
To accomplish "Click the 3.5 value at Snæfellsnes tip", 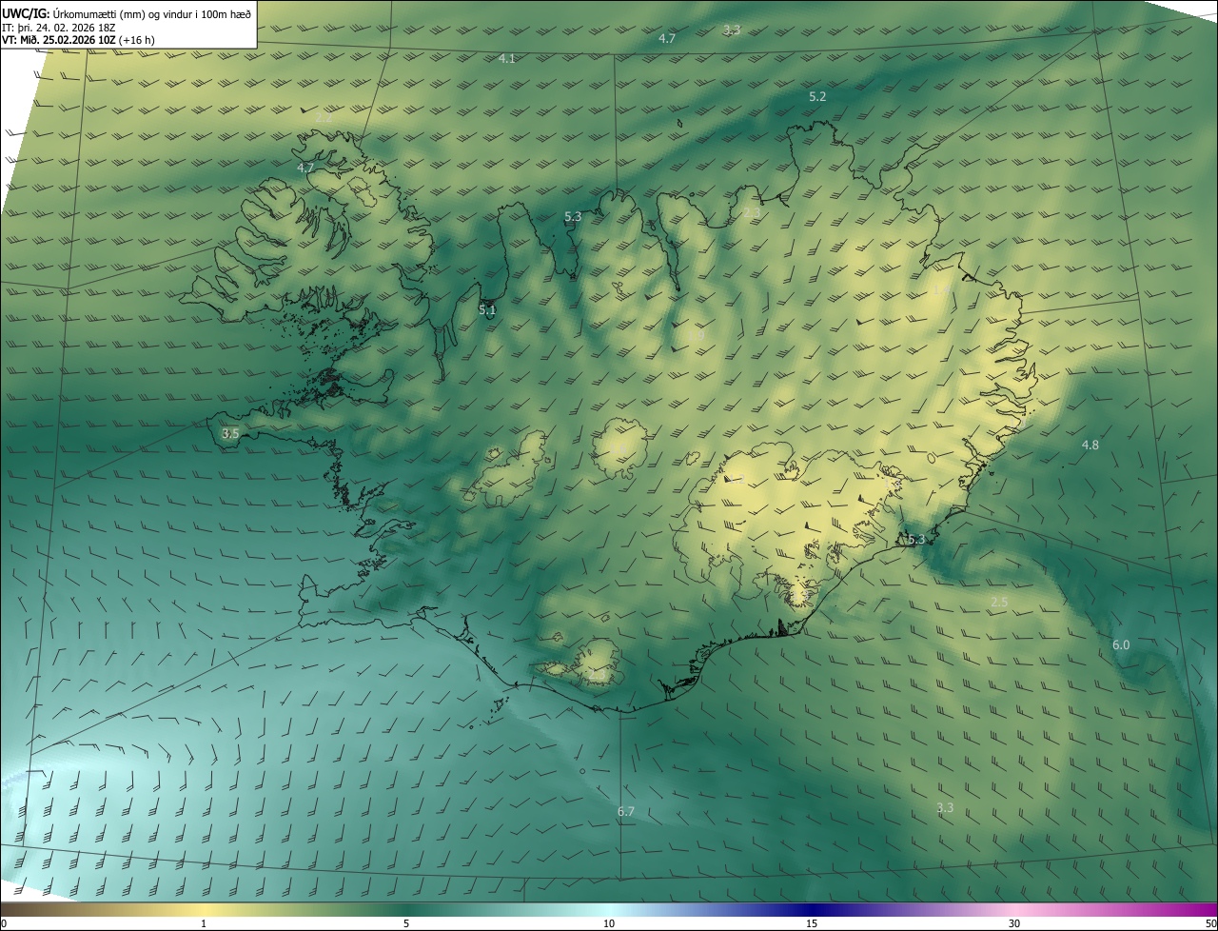I will (230, 433).
